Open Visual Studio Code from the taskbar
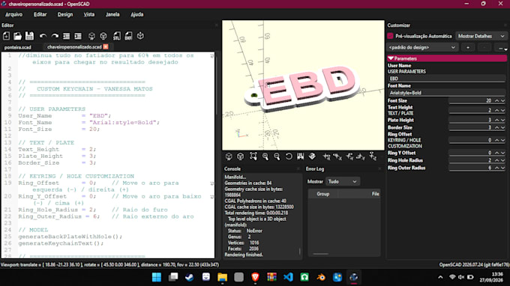510x286 pixels. [288, 277]
